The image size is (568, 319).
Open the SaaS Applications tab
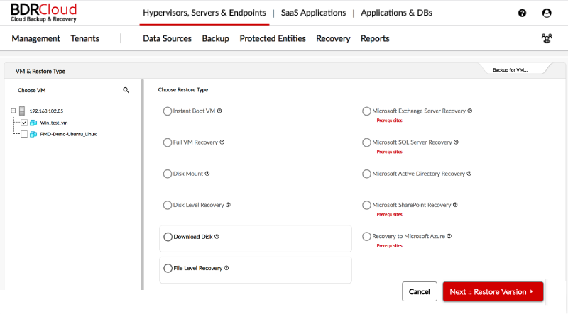313,13
